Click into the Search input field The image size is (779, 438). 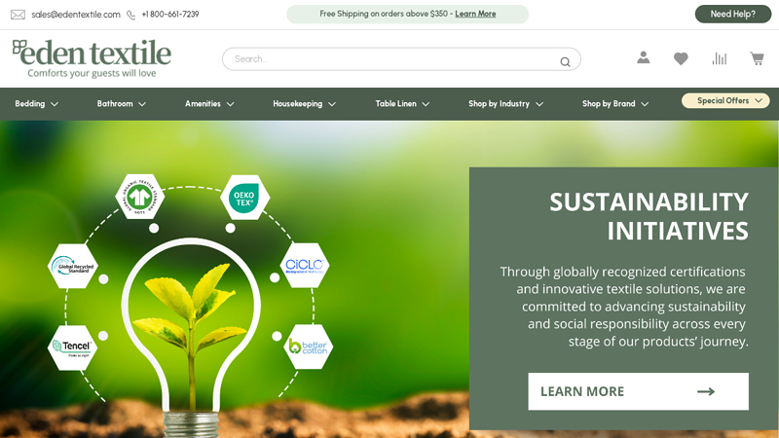pyautogui.click(x=389, y=59)
